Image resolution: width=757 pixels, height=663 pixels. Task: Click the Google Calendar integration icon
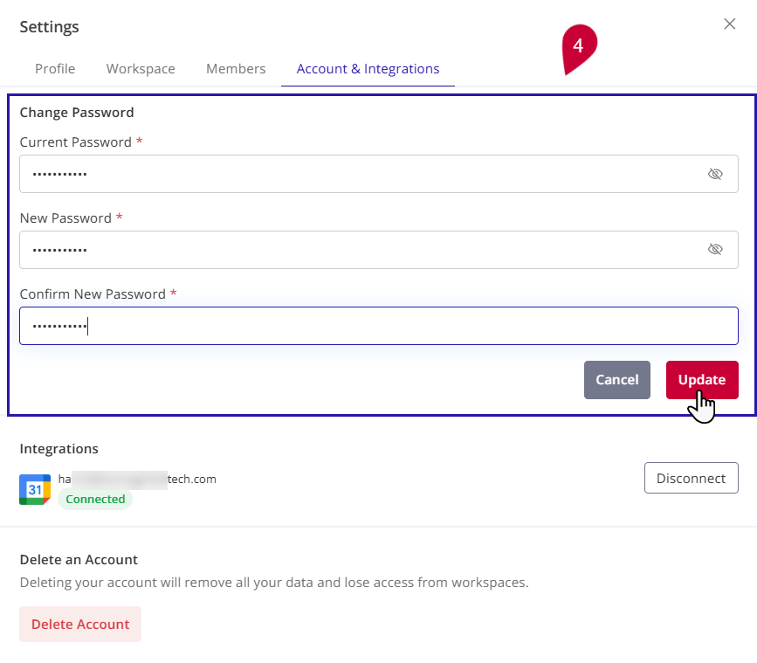pos(35,490)
